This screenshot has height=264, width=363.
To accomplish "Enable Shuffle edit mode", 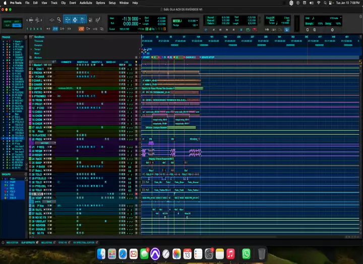I will tap(8, 22).
